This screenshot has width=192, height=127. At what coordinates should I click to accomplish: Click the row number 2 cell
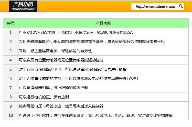click(x=11, y=42)
